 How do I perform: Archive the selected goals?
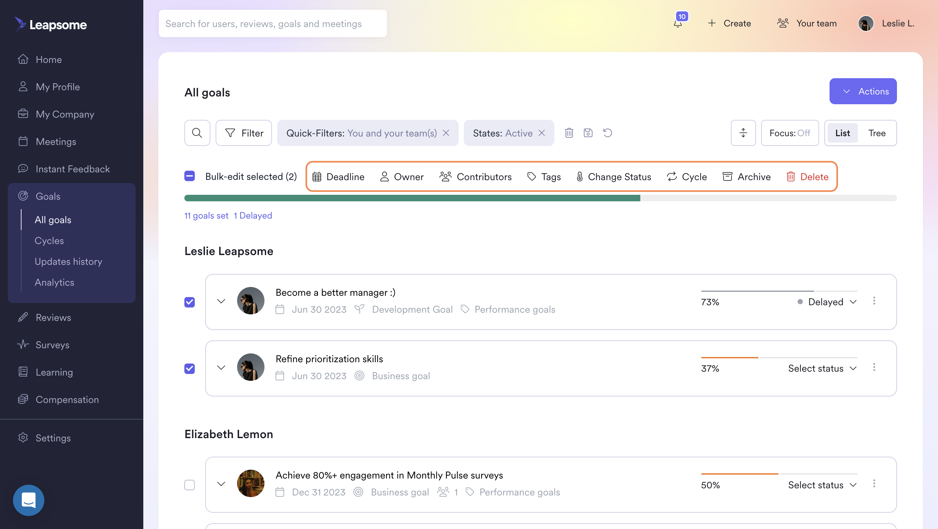746,177
